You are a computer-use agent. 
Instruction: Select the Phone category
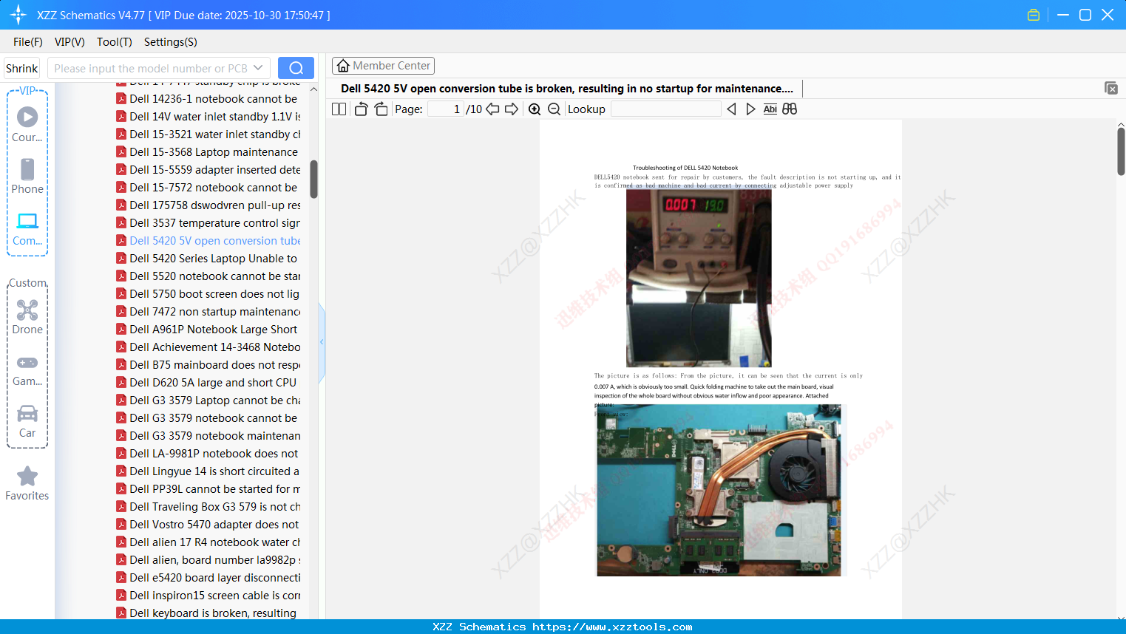coord(27,177)
